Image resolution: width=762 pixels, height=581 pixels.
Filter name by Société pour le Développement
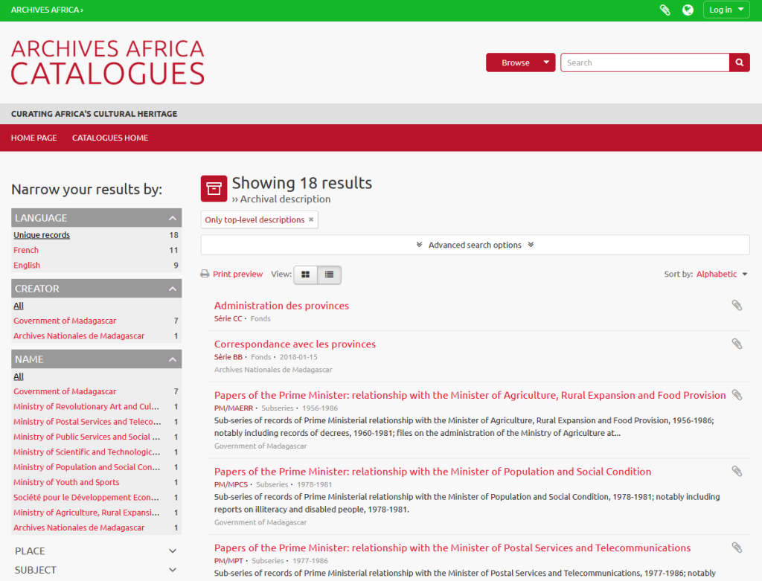pos(86,497)
